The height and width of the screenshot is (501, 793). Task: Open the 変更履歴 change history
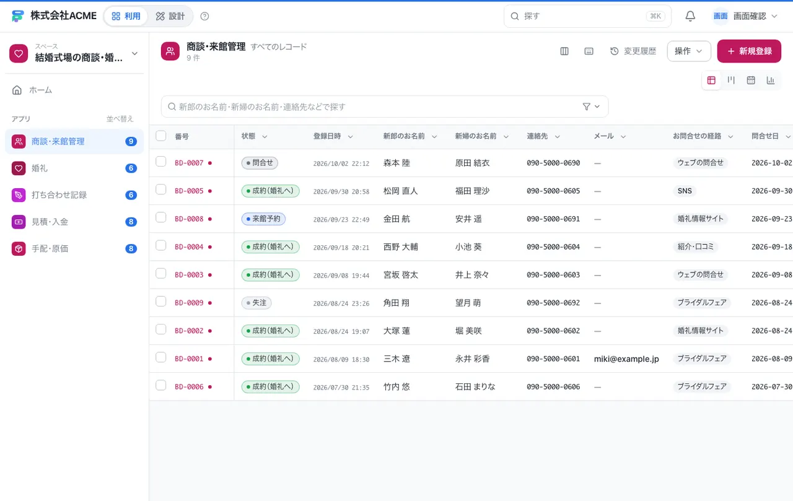pyautogui.click(x=633, y=51)
